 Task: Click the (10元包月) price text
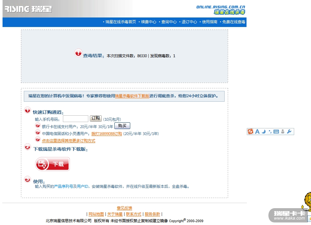point(112,119)
